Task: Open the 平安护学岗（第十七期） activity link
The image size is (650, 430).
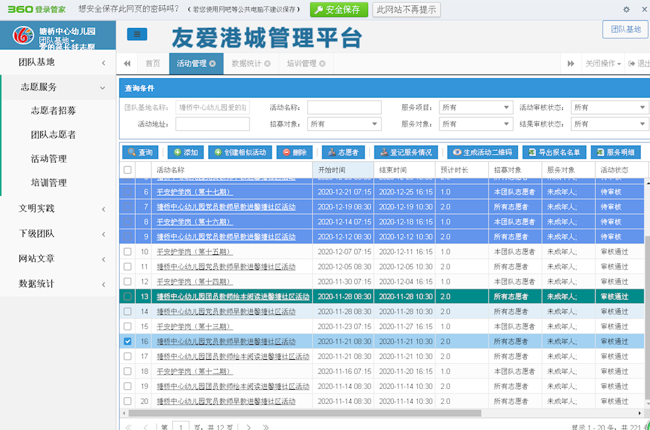Action: (195, 191)
